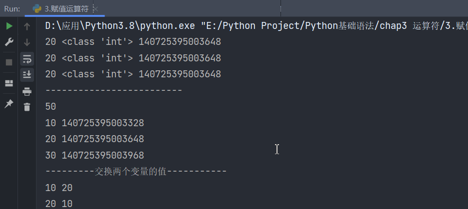This screenshot has width=468, height=209.
Task: Print console output with printer icon
Action: click(27, 91)
